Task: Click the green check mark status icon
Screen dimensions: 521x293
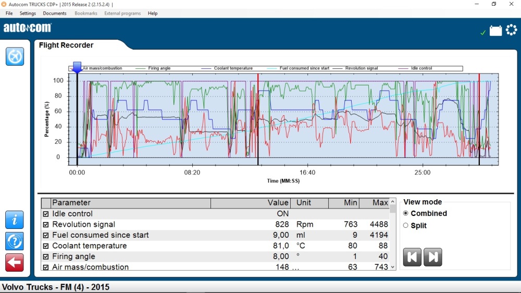Action: 483,33
